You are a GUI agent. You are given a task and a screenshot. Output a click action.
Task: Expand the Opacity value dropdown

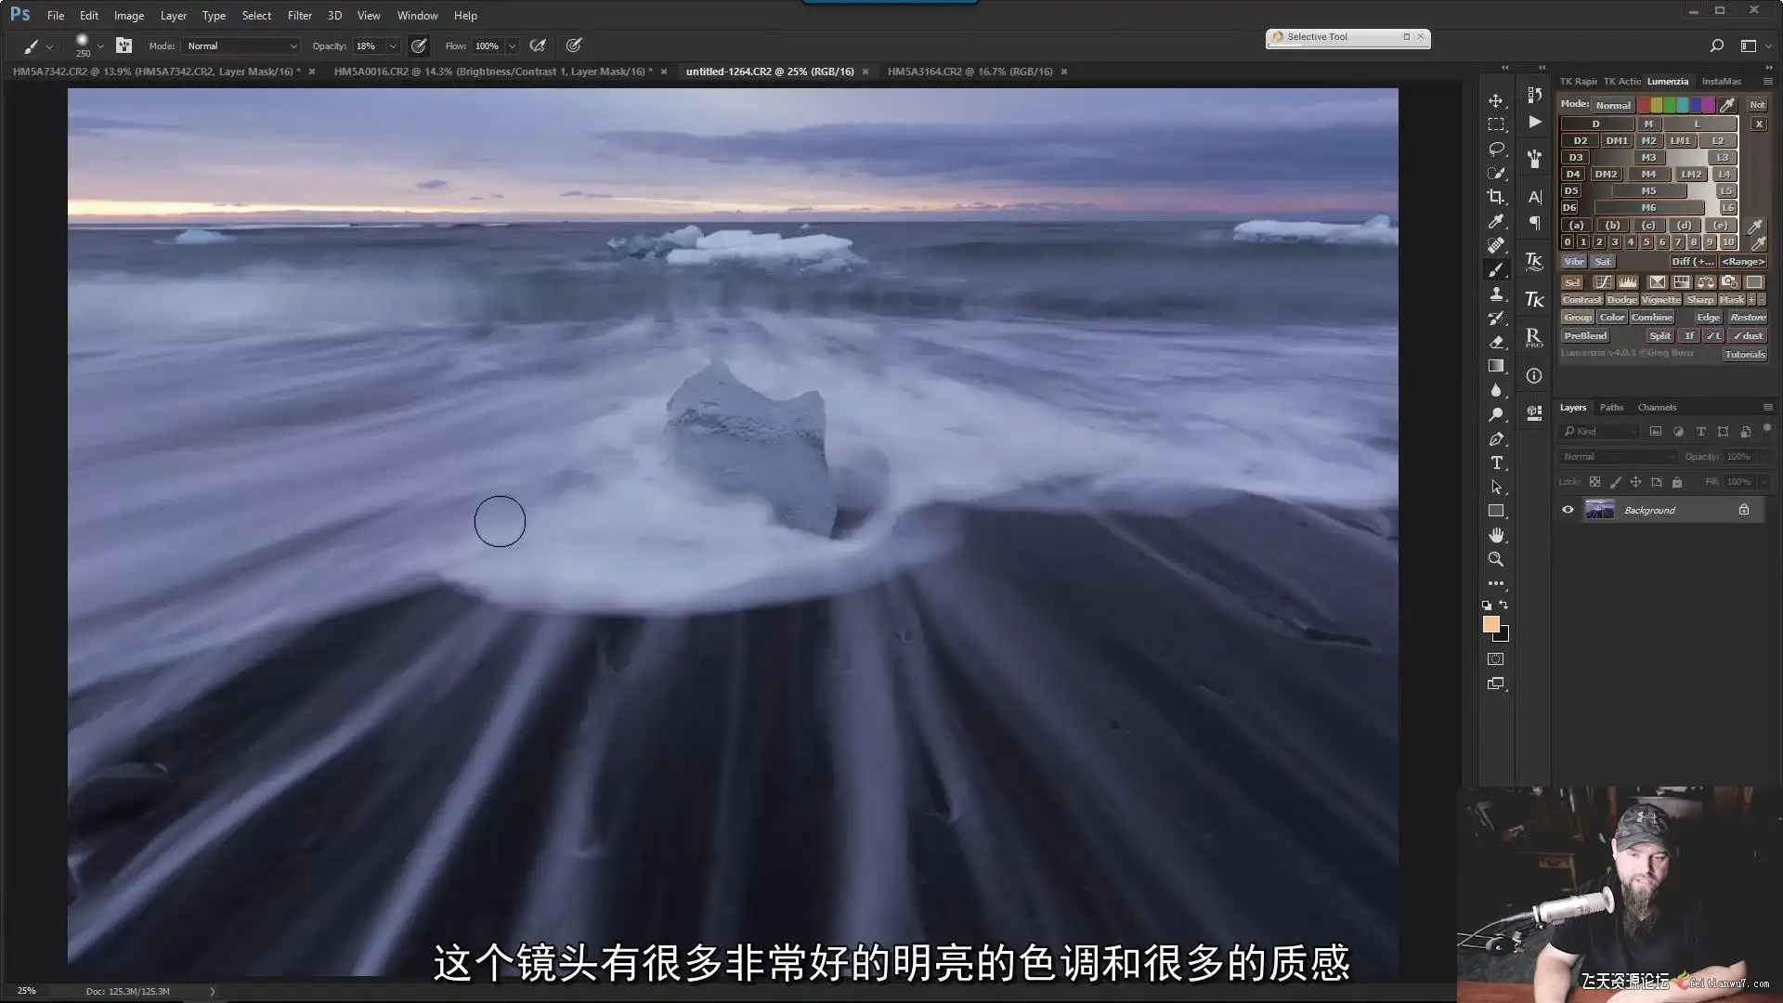point(393,46)
